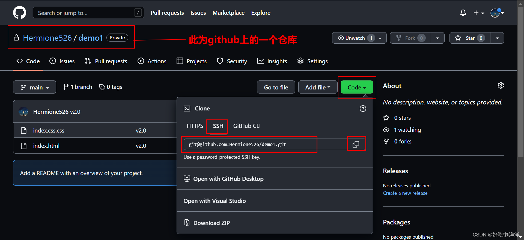Click the Clone terminal icon
The height and width of the screenshot is (240, 524).
pyautogui.click(x=187, y=109)
